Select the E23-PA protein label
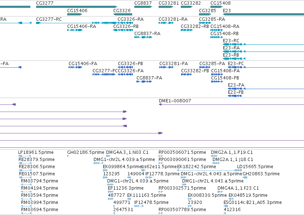 click(236, 85)
